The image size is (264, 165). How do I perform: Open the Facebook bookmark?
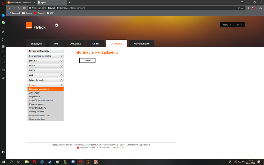pos(14,13)
